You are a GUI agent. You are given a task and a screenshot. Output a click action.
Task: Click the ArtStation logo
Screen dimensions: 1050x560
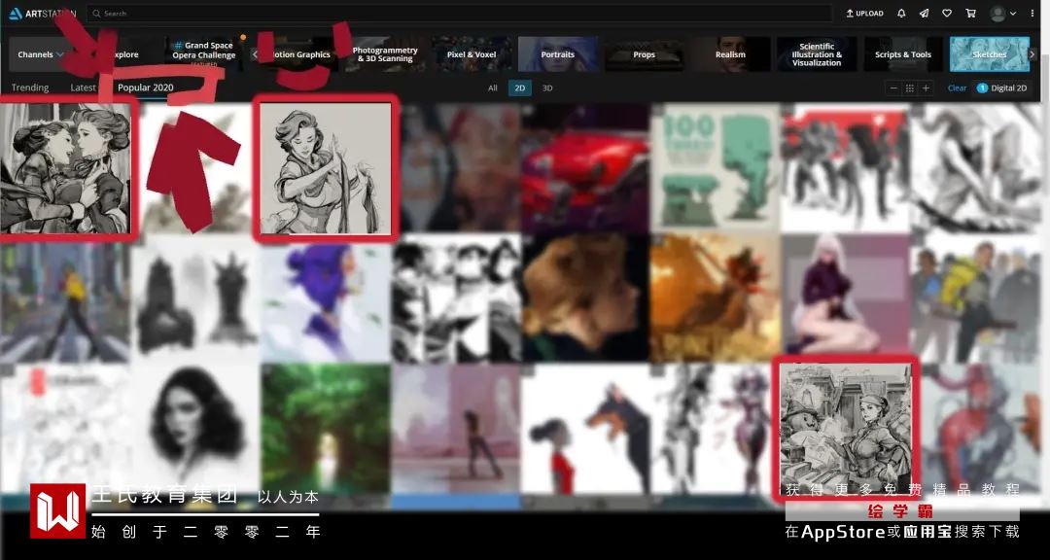point(42,14)
